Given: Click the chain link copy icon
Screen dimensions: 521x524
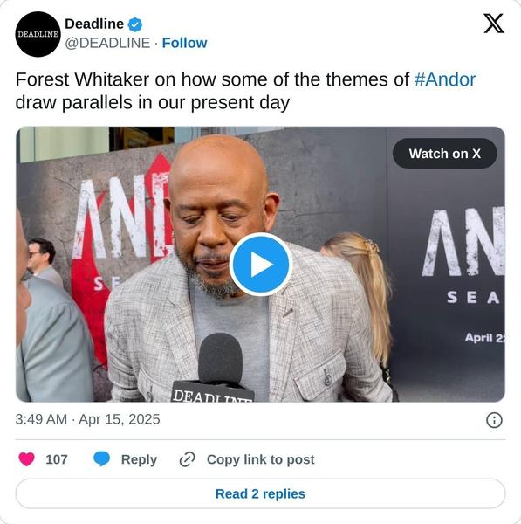Looking at the screenshot, I should tap(188, 459).
